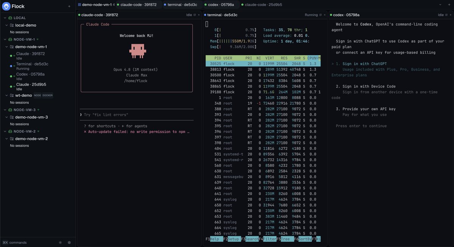Collapse the demo-node-vm-1 project

(7, 47)
